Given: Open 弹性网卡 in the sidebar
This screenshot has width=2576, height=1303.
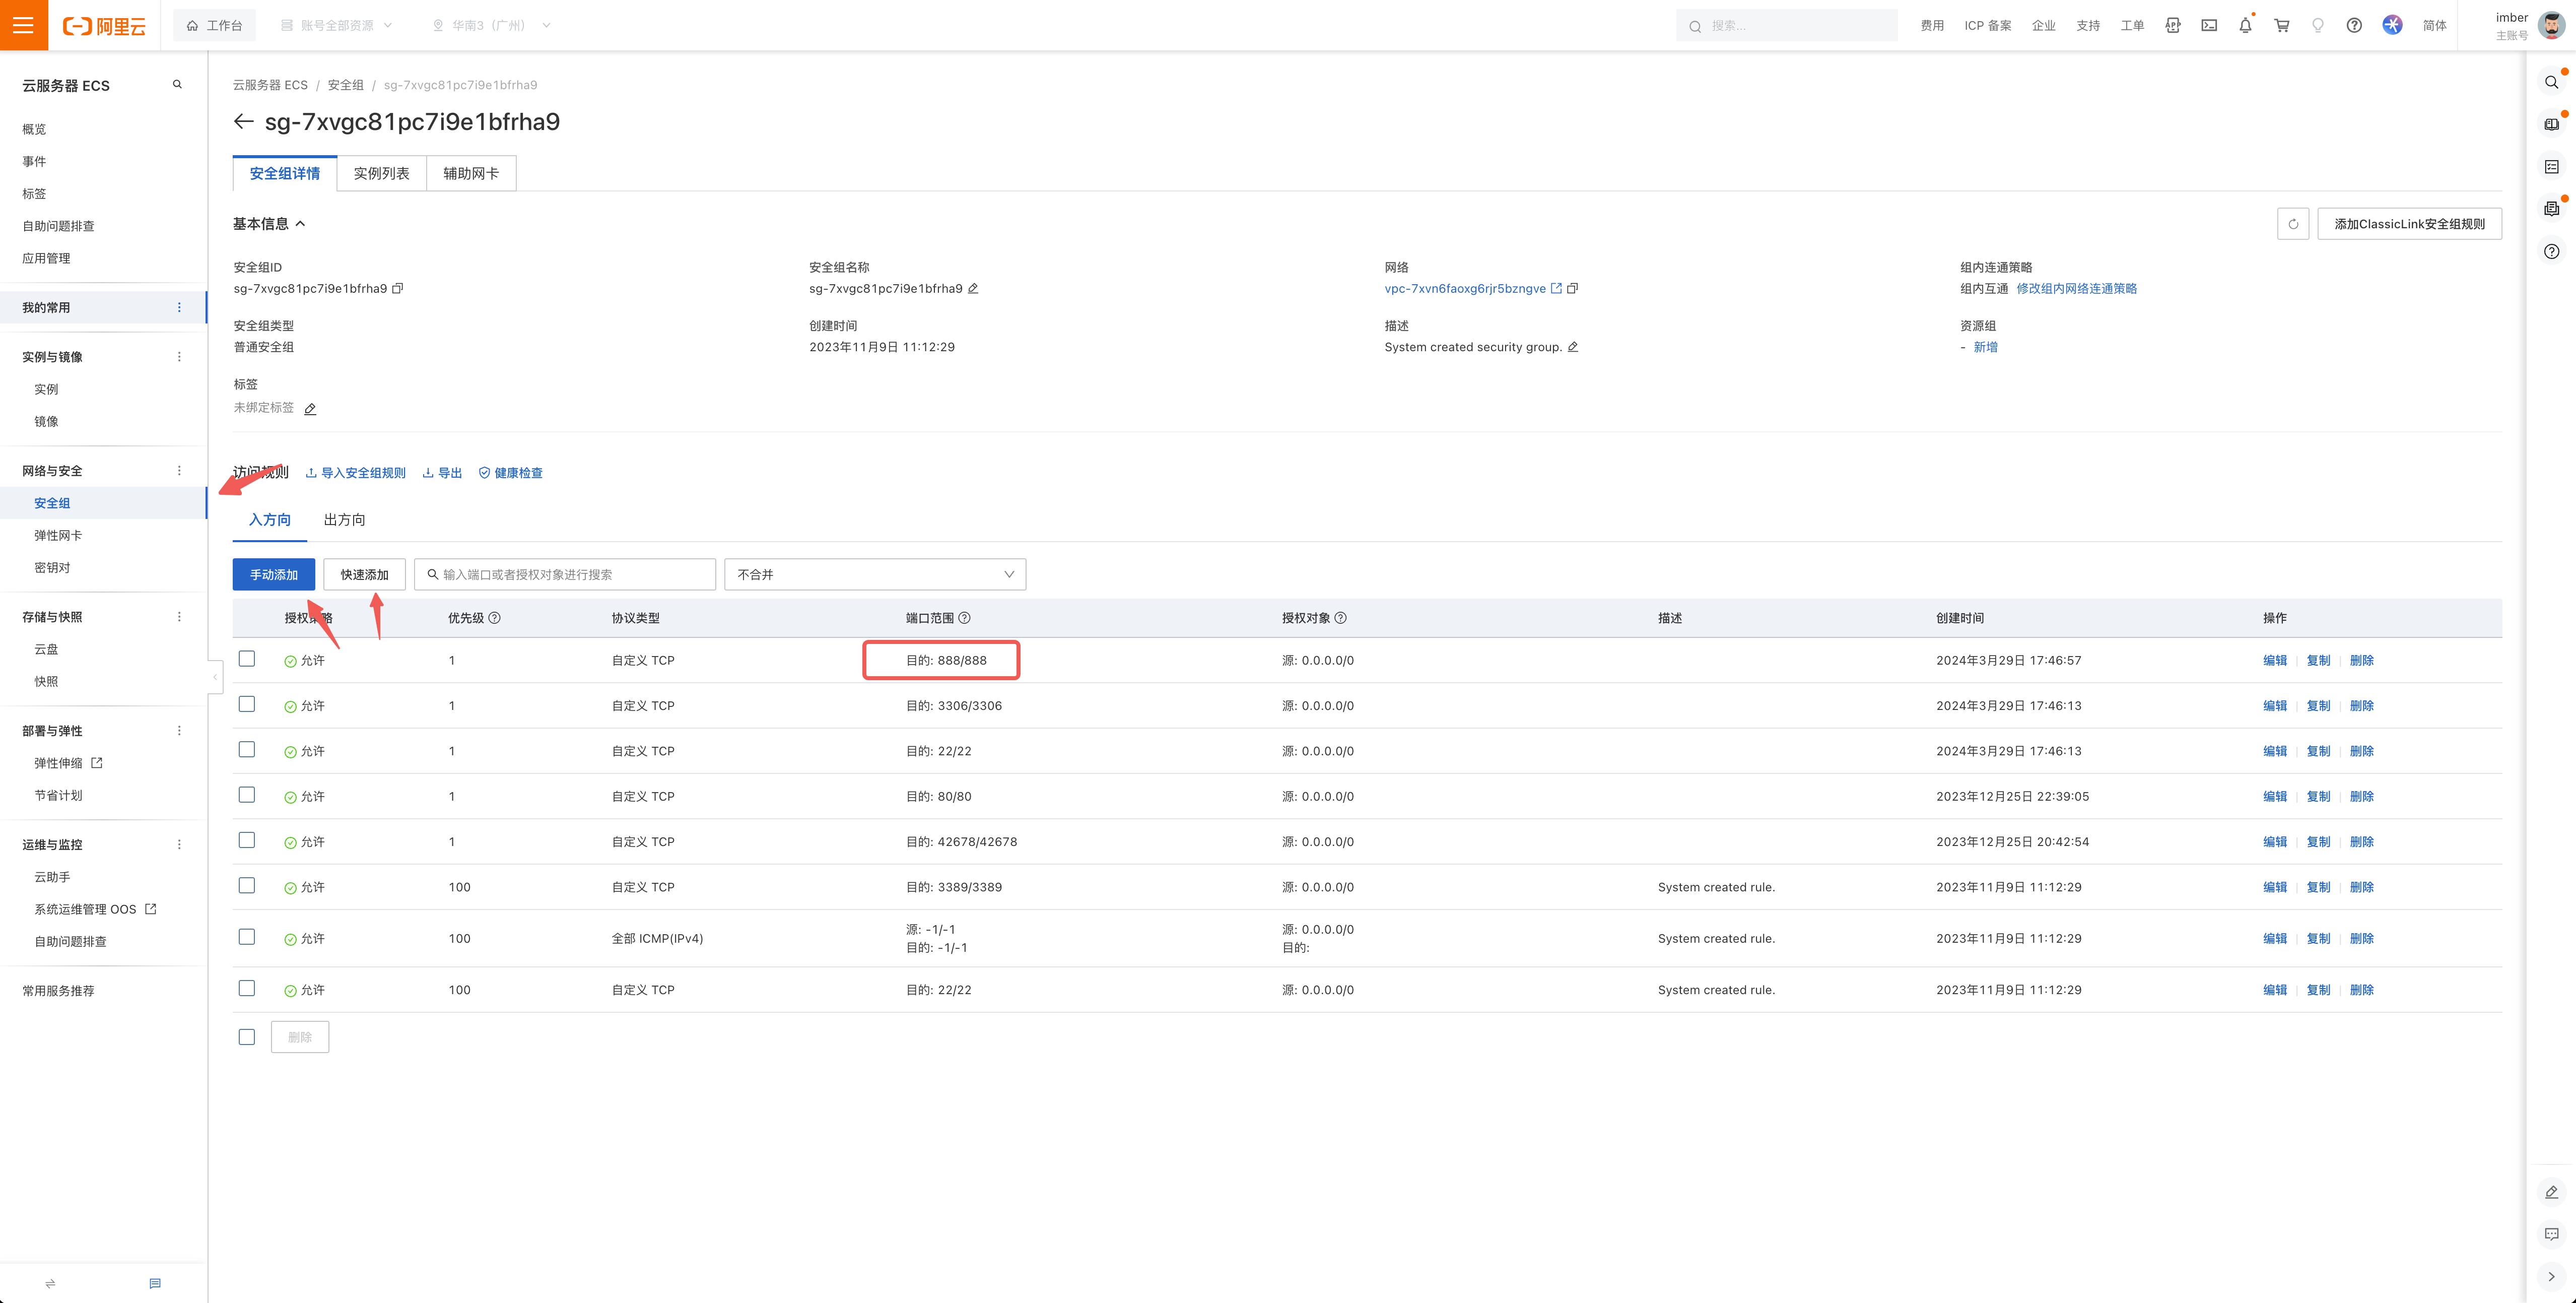Looking at the screenshot, I should point(58,536).
